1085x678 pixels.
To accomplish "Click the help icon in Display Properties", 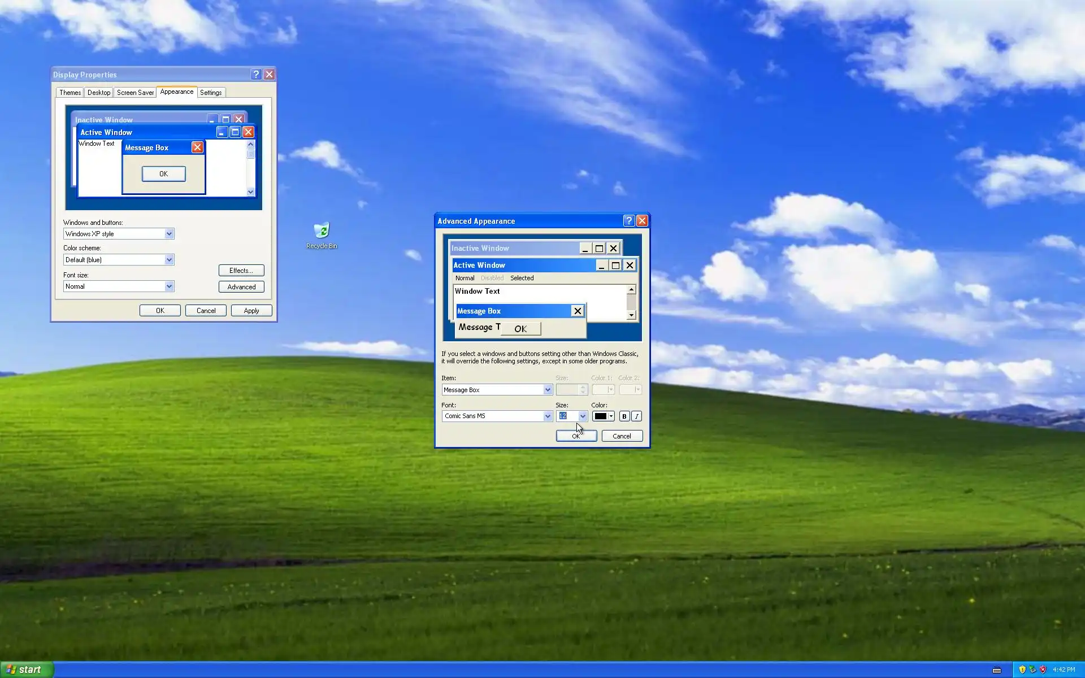I will tap(256, 75).
